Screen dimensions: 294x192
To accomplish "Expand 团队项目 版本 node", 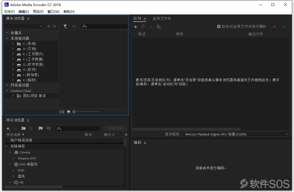I will pos(13,96).
